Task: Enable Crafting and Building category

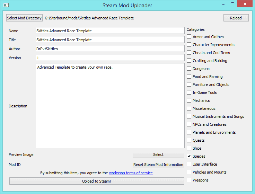Action: tap(189, 61)
